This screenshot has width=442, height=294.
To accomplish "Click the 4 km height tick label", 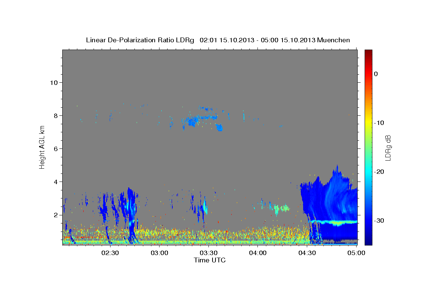I will tap(56, 182).
